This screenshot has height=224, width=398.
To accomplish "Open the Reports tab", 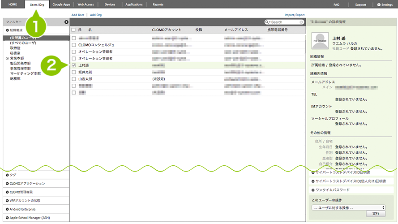I will coord(158,4).
